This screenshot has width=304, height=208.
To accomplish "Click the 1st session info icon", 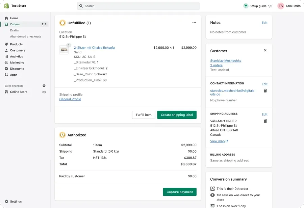I will 212,195.
